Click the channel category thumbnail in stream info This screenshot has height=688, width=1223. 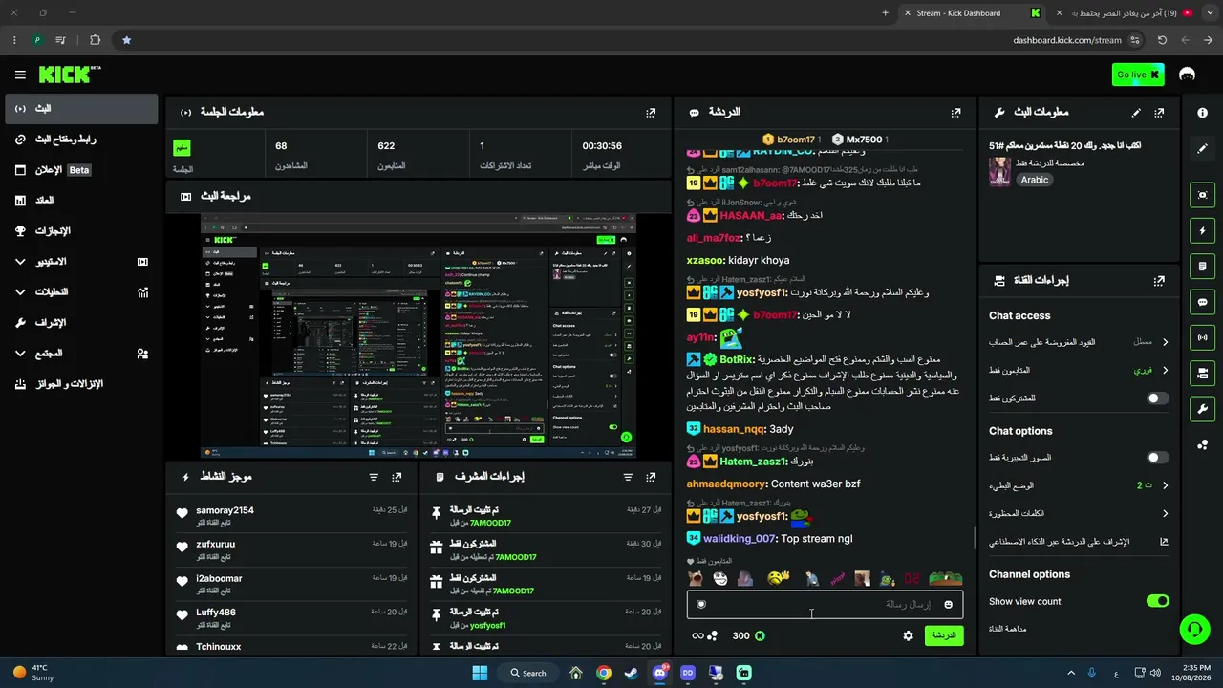pos(999,171)
